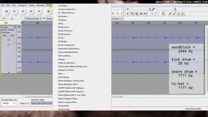Toggle the Sync-Lock tracks clock icon

pyautogui.click(x=163, y=14)
